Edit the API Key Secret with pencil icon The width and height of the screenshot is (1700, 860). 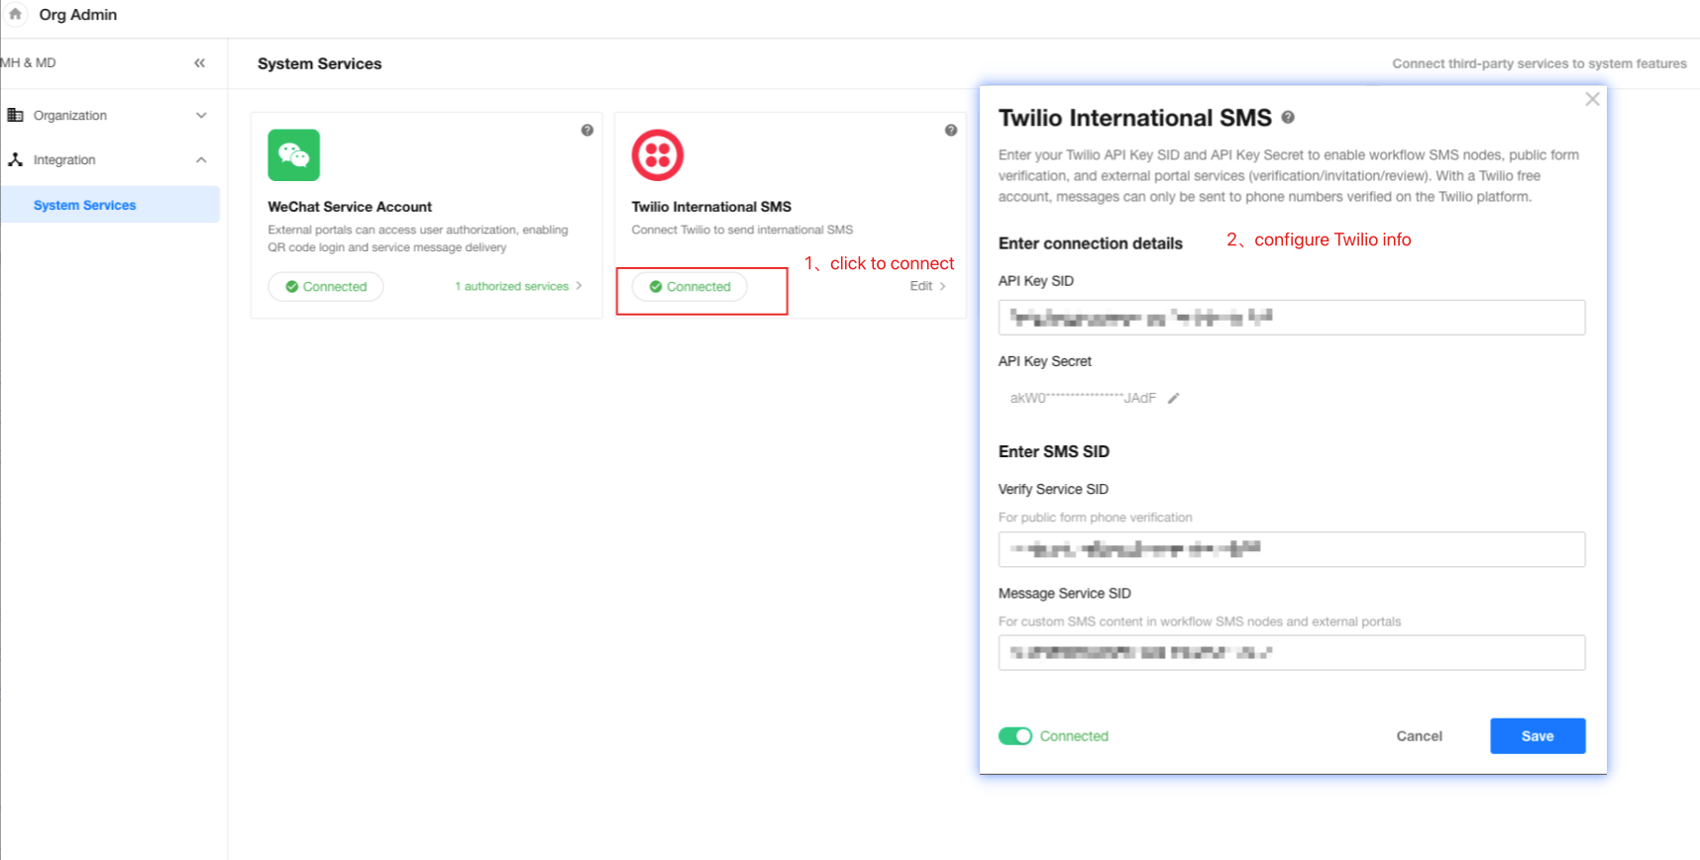[1174, 398]
